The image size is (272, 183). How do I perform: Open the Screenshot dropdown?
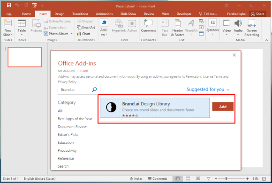click(x=55, y=27)
